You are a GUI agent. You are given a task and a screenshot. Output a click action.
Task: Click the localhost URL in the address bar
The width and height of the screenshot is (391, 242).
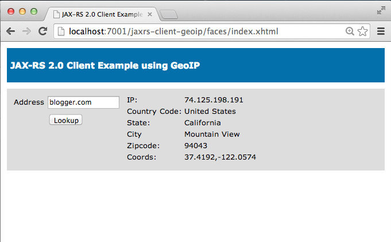(x=173, y=31)
